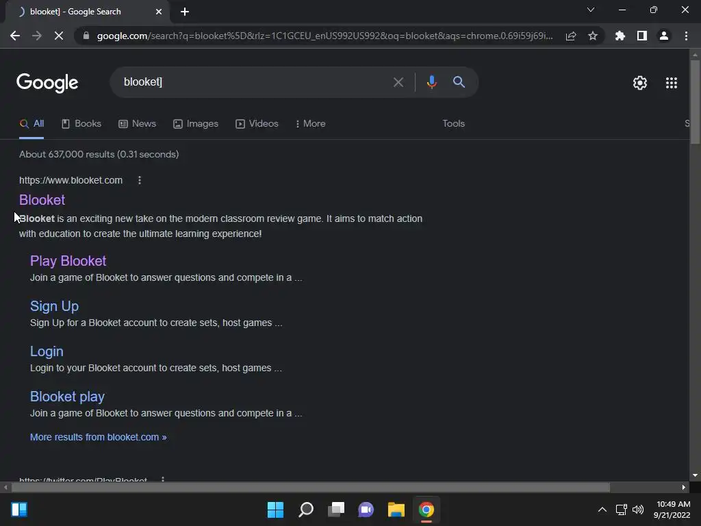Bookmark this tab with star icon

click(x=593, y=36)
